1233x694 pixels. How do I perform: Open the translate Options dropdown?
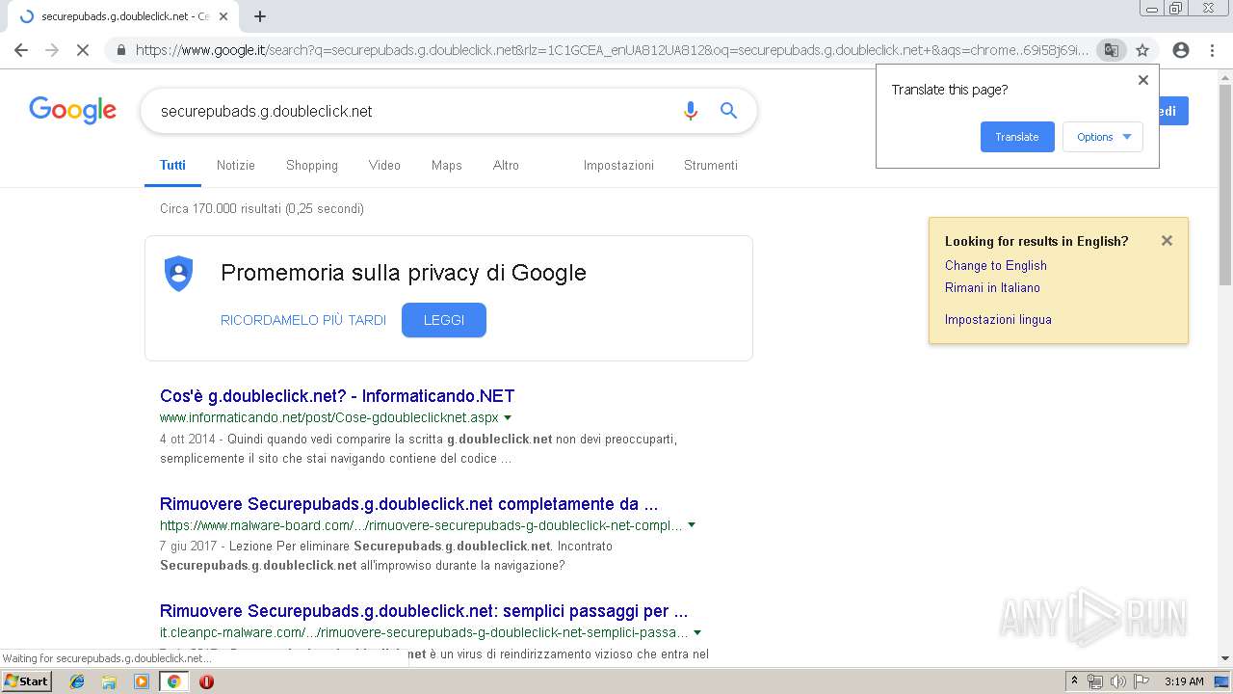(1103, 137)
